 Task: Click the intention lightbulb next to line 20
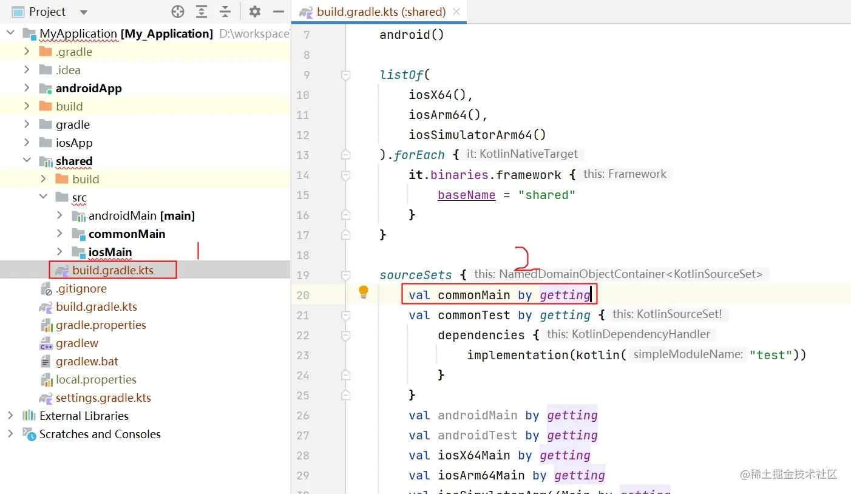[x=364, y=292]
